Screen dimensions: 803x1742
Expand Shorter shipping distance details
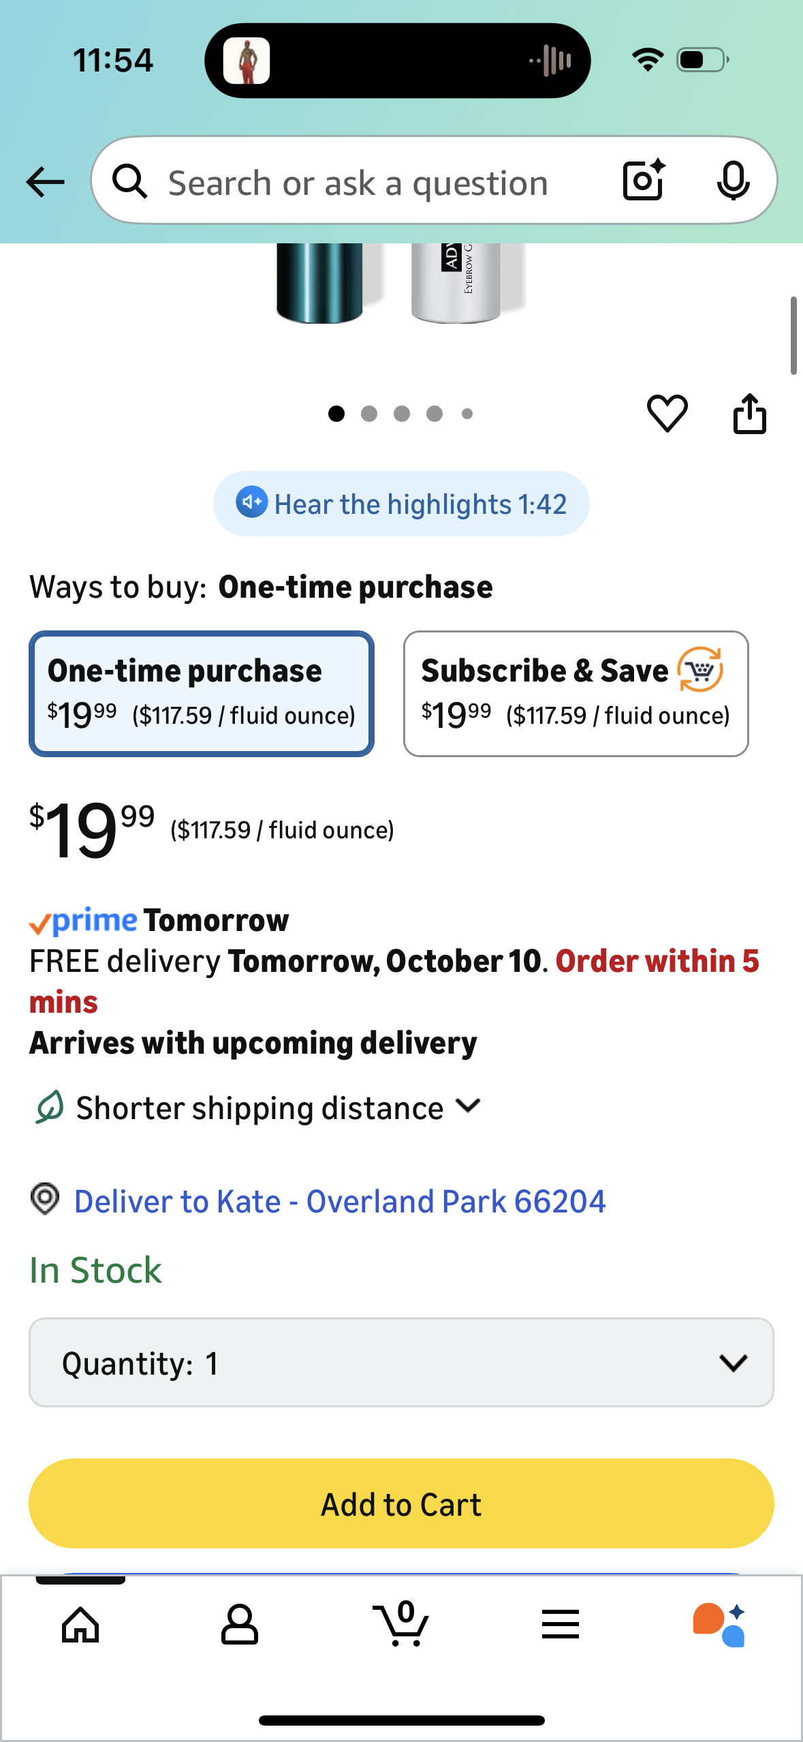278,1107
